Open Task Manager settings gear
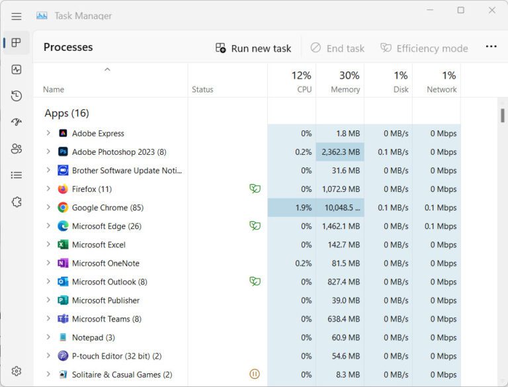This screenshot has width=508, height=387. pyautogui.click(x=17, y=371)
